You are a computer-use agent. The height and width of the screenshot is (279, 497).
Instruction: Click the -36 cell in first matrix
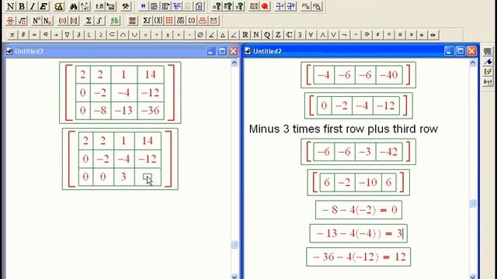click(x=151, y=111)
